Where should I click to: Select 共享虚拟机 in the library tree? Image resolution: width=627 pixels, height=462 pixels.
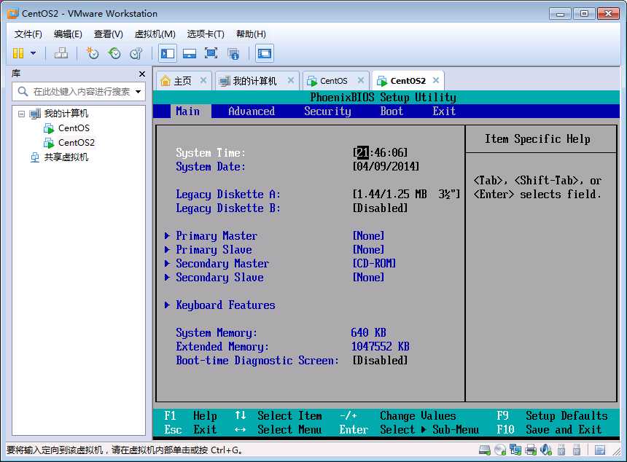point(66,157)
